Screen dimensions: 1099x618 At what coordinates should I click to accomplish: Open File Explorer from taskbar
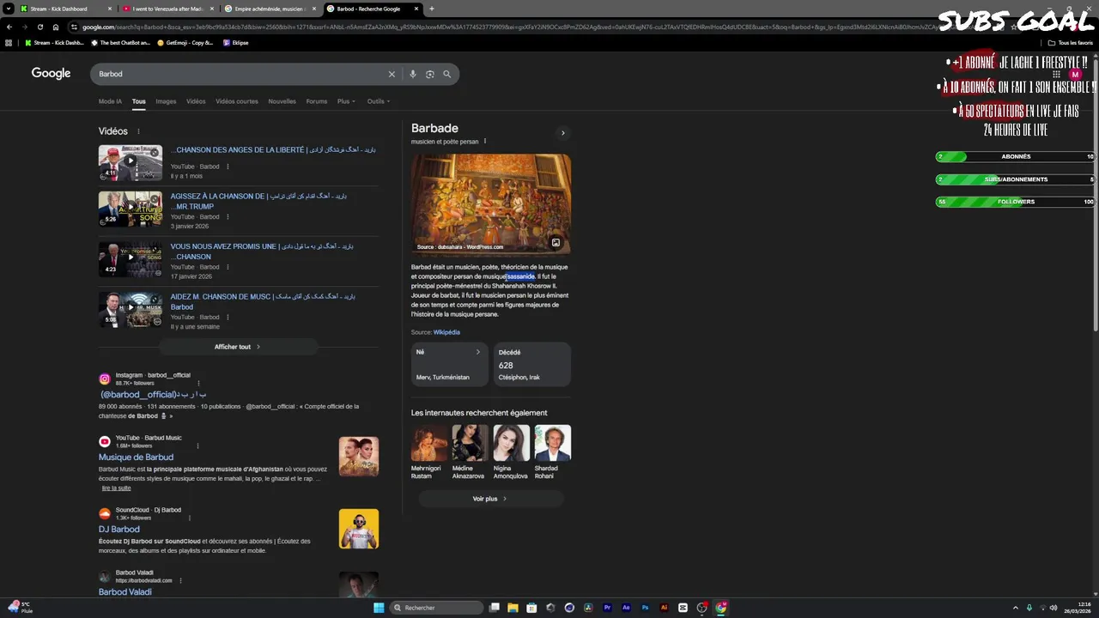coord(513,608)
